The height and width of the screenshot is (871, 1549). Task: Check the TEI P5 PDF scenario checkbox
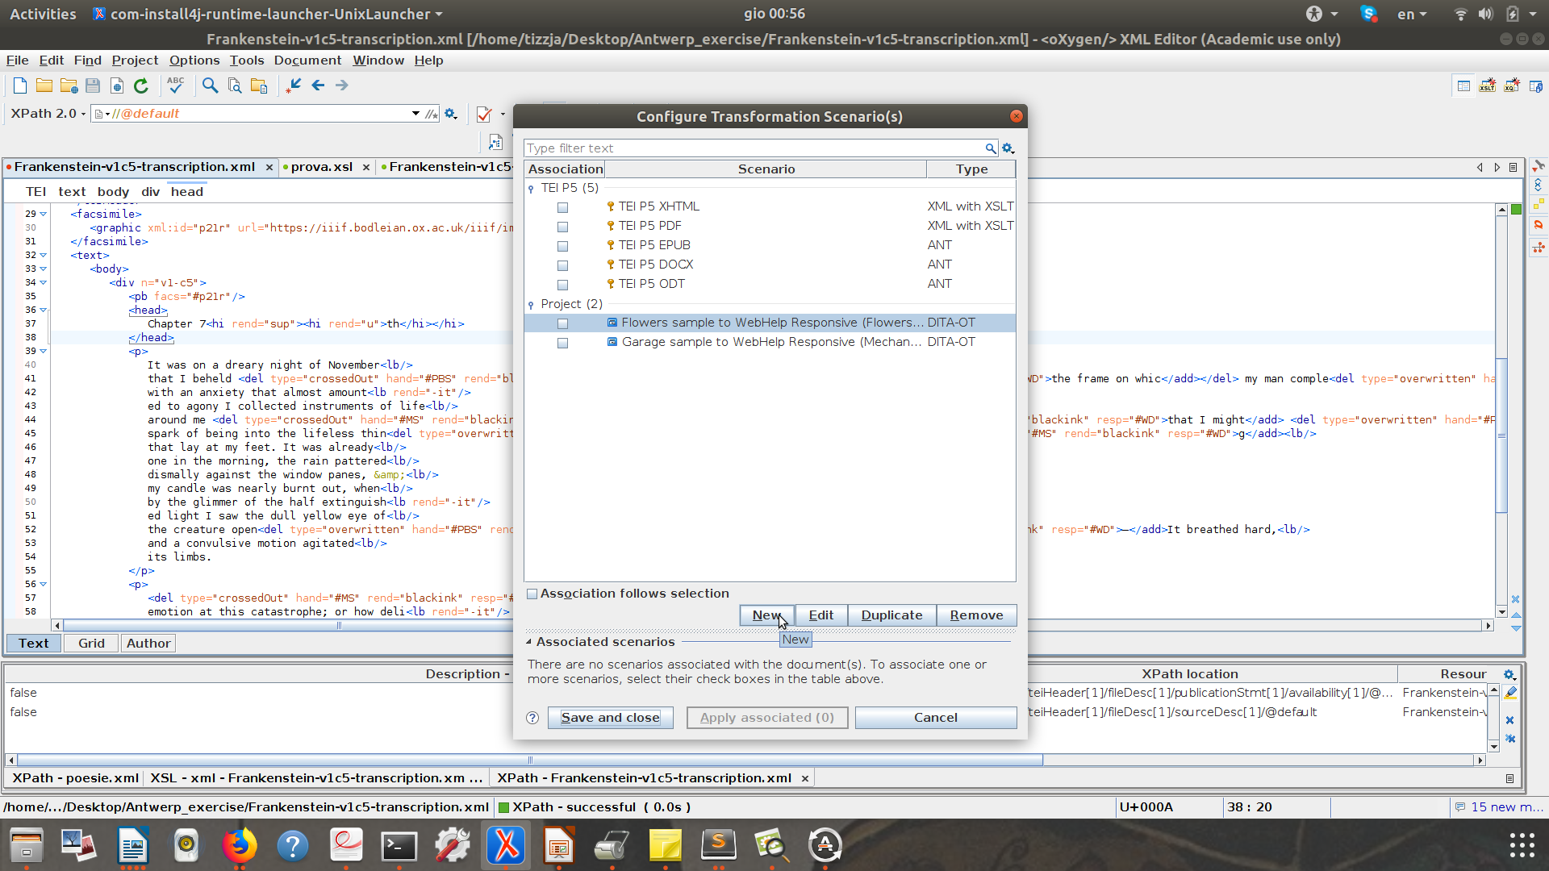[x=563, y=227]
